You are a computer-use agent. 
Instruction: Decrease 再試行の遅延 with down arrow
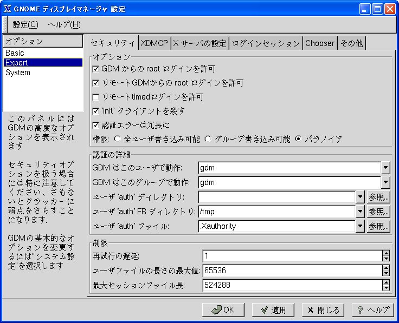pyautogui.click(x=386, y=259)
